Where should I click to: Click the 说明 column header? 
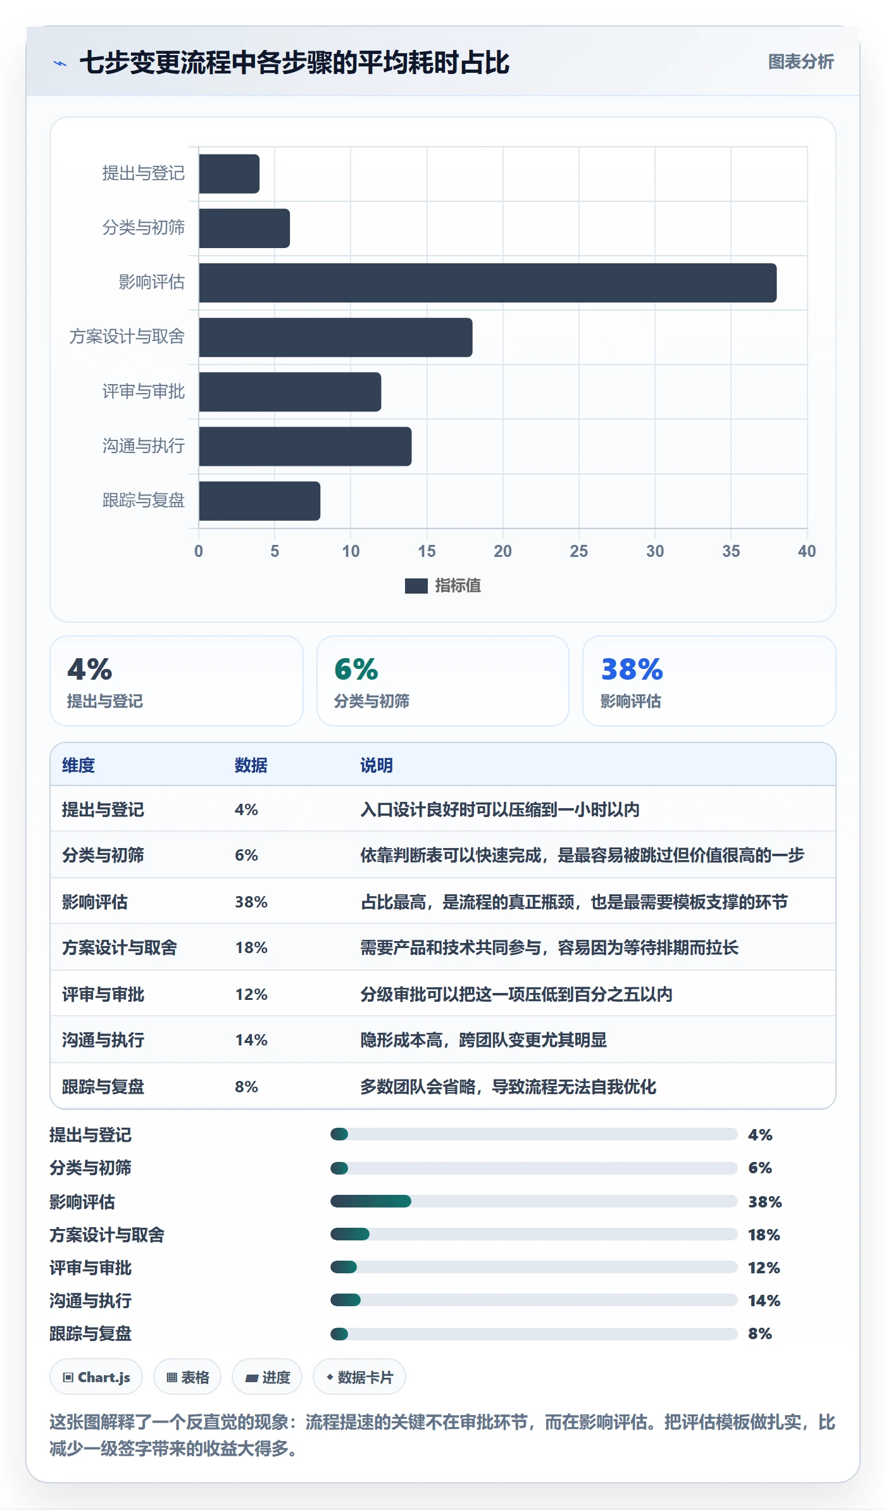[377, 765]
